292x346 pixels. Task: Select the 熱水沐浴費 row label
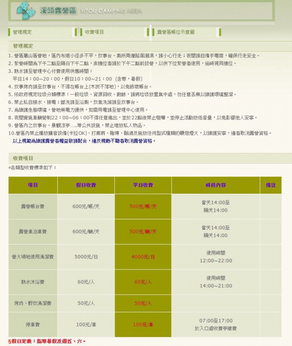[x=32, y=282]
